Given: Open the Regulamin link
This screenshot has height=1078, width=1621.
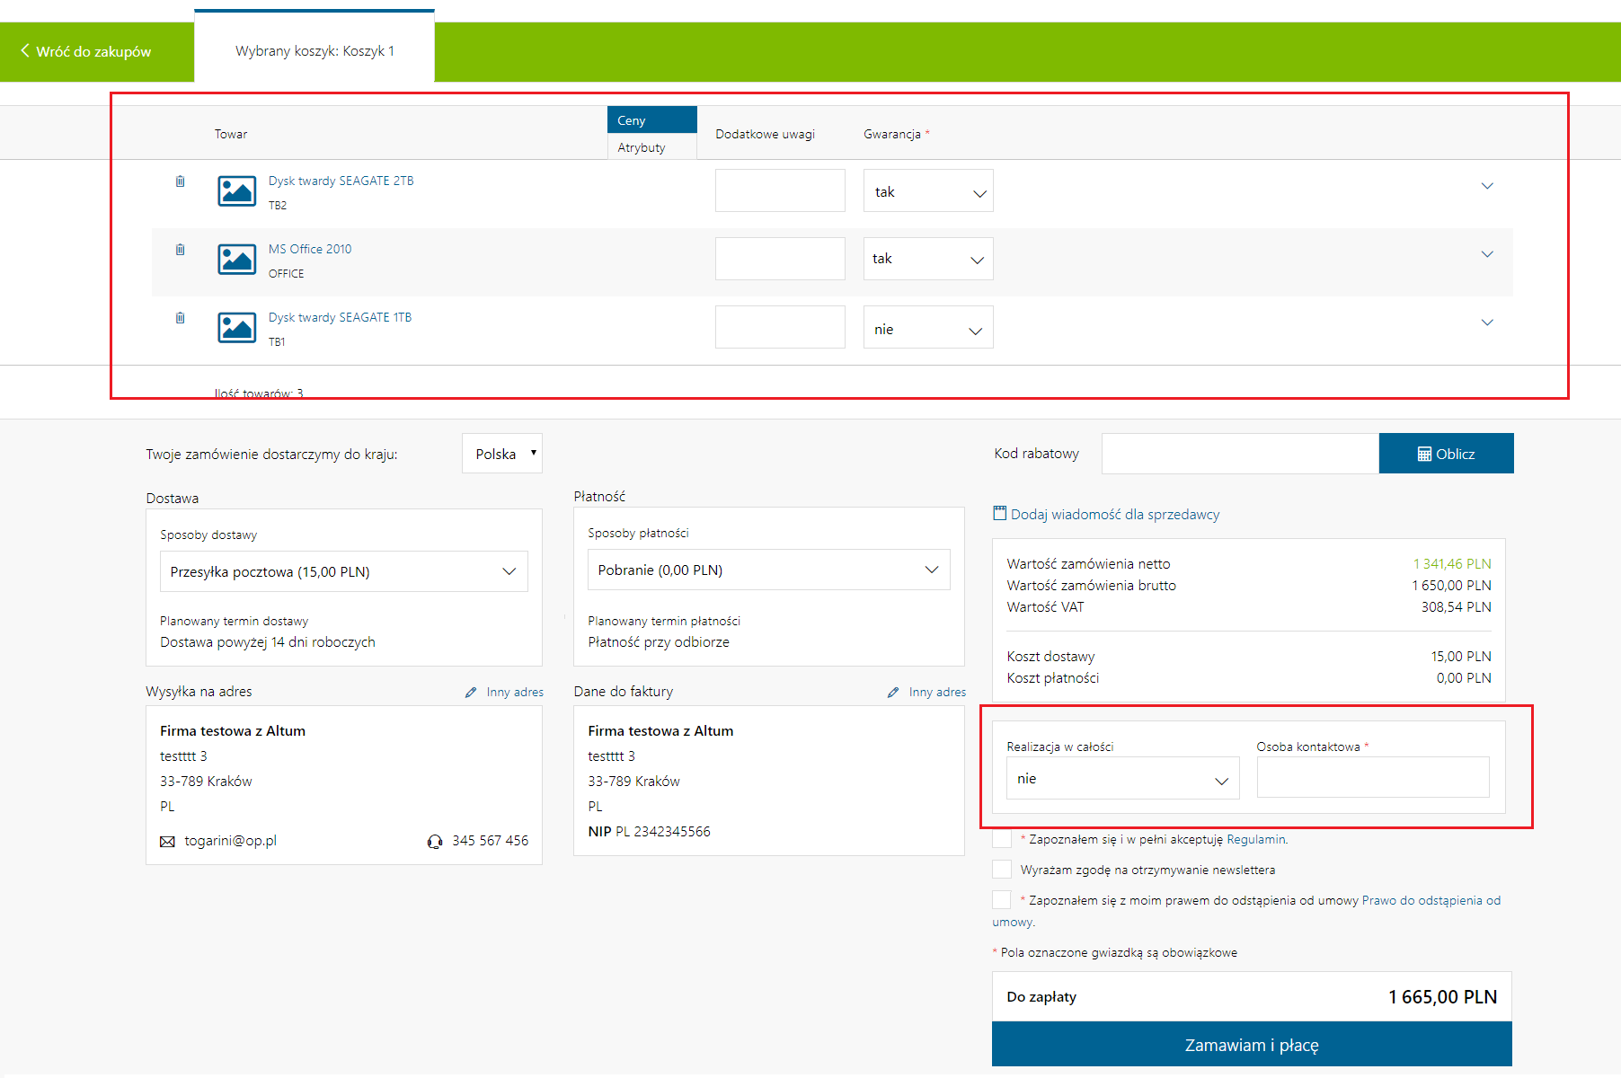Looking at the screenshot, I should pos(1257,840).
